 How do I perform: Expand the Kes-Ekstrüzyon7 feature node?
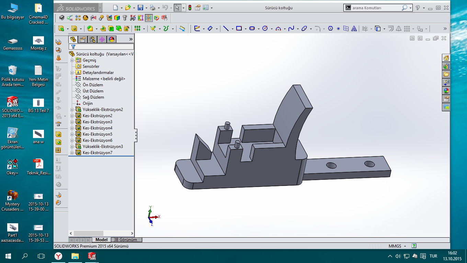(72, 153)
